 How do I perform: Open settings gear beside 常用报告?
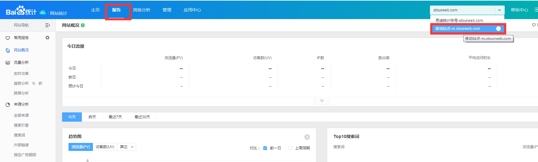pos(48,38)
